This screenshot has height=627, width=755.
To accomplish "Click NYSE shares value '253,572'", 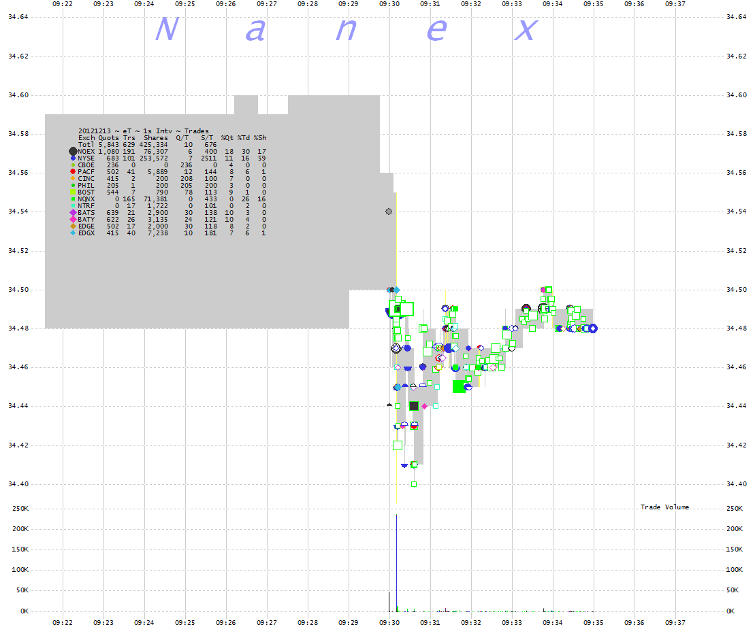I will click(x=154, y=158).
